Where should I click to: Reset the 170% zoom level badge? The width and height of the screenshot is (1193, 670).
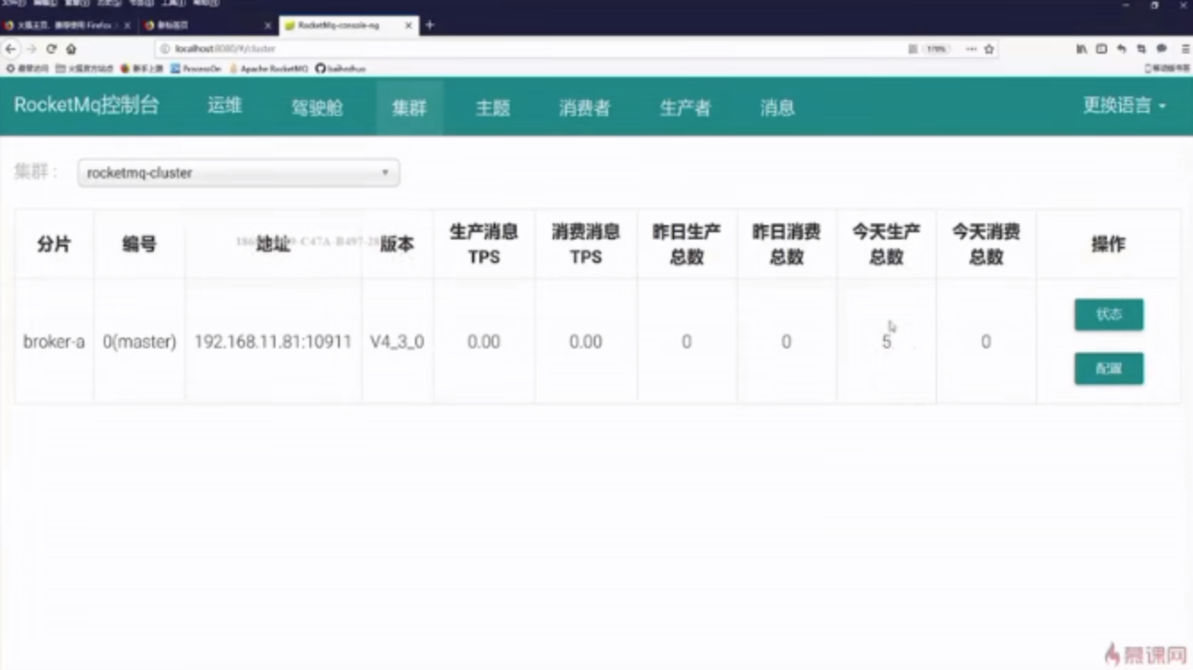pyautogui.click(x=936, y=49)
